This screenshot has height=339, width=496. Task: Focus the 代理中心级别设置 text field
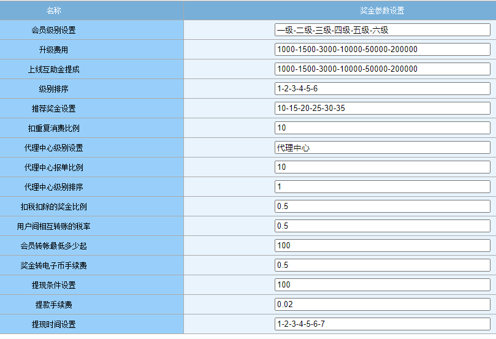coord(383,148)
